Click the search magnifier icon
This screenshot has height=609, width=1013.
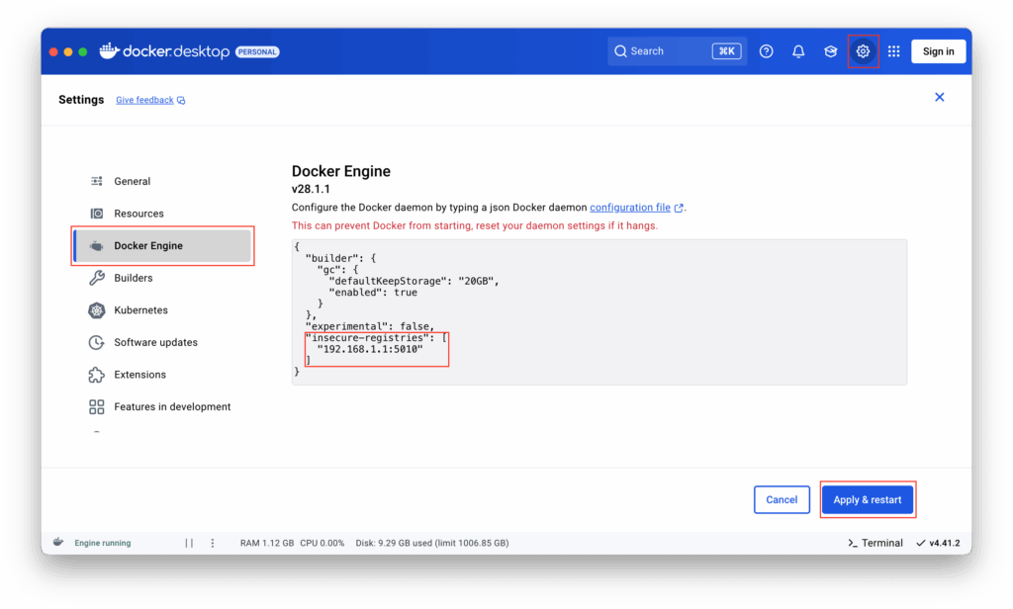tap(620, 51)
